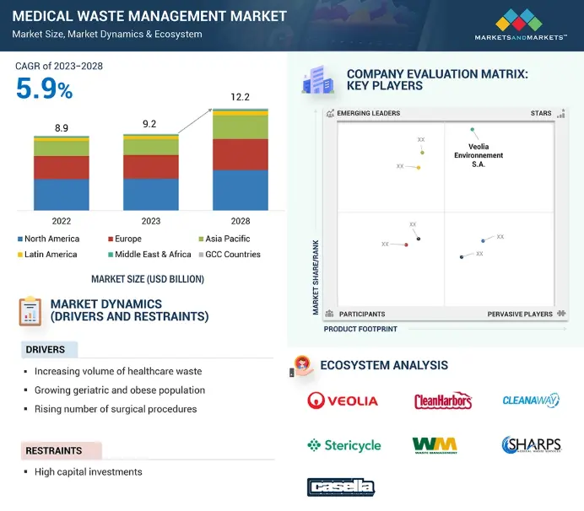Screen dimensions: 584x511
Task: Click the Participants group icon
Action: [x=329, y=314]
